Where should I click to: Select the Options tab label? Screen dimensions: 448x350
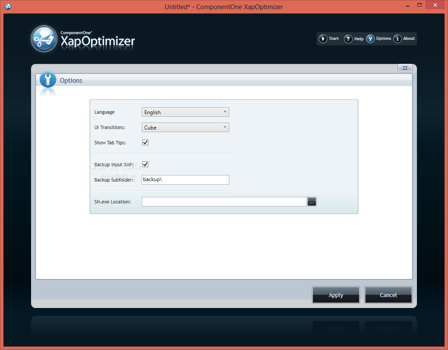[383, 38]
